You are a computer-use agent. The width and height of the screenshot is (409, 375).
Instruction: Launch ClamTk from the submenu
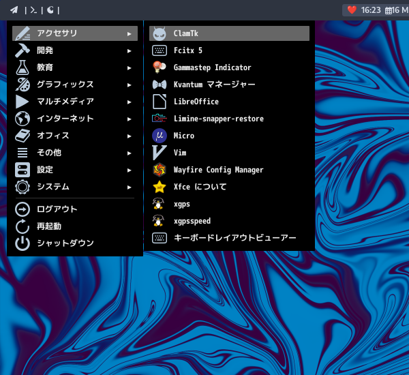point(229,33)
